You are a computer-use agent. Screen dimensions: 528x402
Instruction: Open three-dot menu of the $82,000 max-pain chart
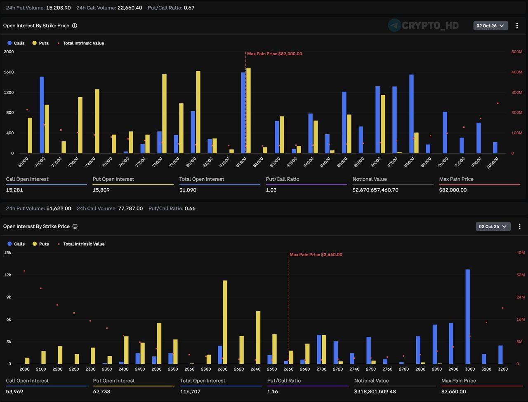click(x=517, y=26)
